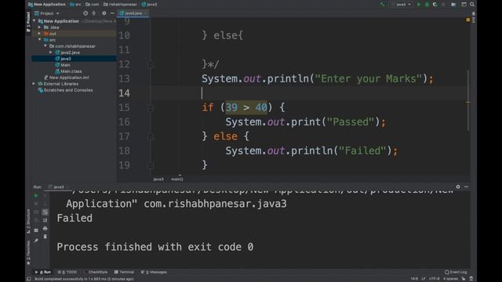The height and width of the screenshot is (282, 502).
Task: Open the TODO tool window tab
Action: coord(67,272)
